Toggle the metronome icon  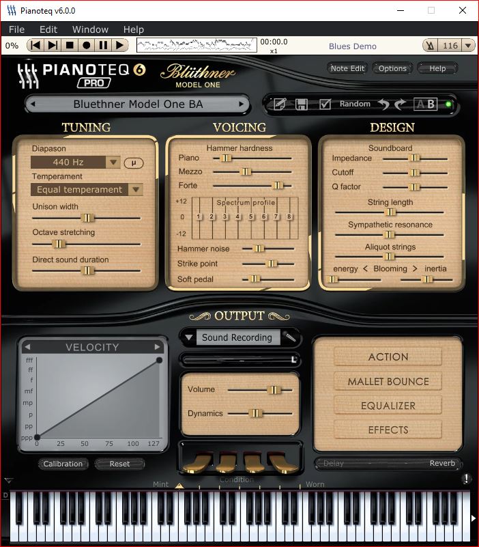coord(431,46)
